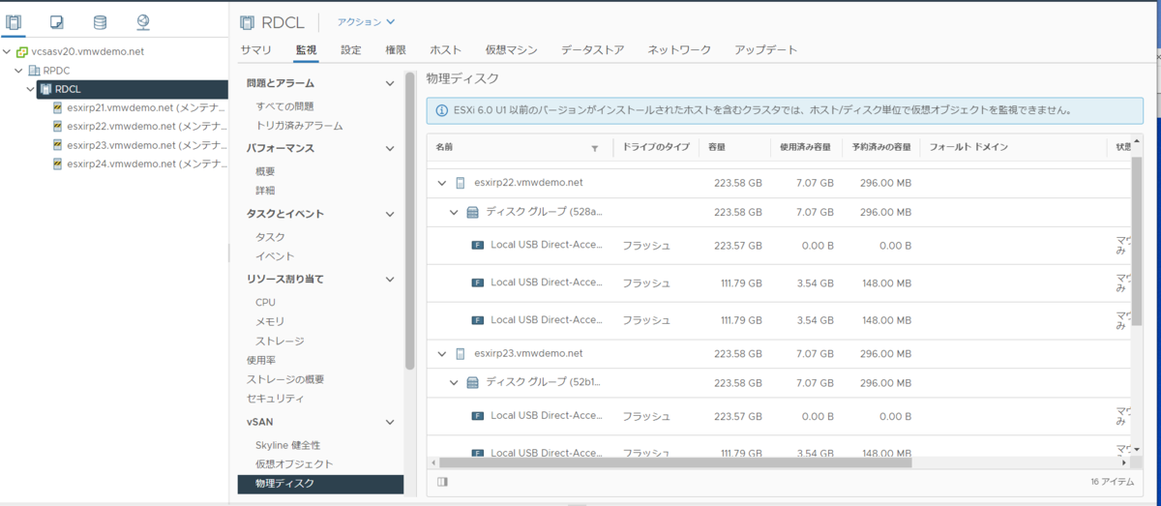The width and height of the screenshot is (1161, 506).
Task: Open パフォーマンス 概要 page
Action: click(x=265, y=171)
